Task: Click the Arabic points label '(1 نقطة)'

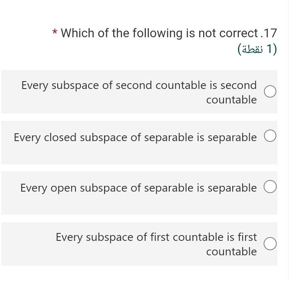Action: tap(257, 49)
